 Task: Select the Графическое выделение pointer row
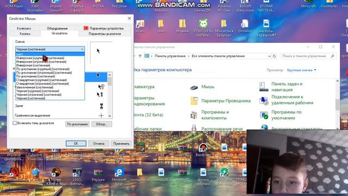pyautogui.click(x=60, y=115)
